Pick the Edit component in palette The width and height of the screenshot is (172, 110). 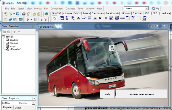[84, 18]
